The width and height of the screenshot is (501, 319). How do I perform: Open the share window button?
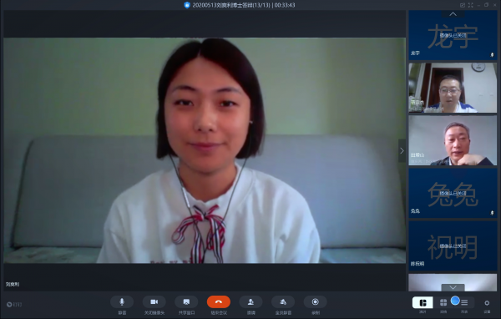186,301
